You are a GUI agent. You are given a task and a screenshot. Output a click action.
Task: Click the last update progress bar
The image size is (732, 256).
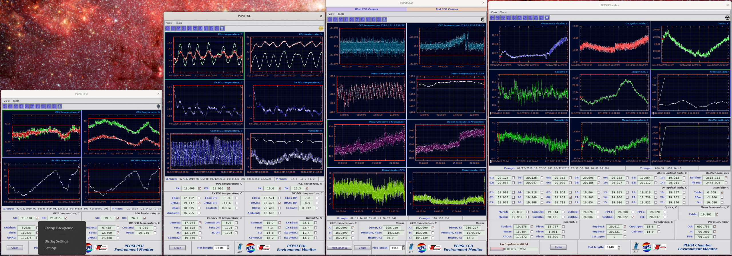tap(514, 249)
